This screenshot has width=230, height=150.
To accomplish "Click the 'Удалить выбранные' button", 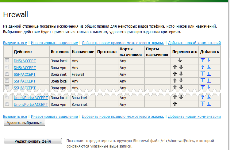I will (24, 123).
